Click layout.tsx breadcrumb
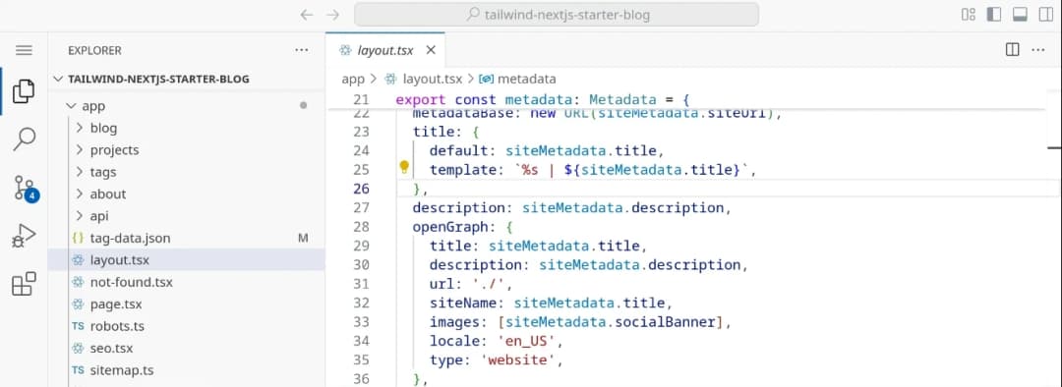Image resolution: width=1062 pixels, height=387 pixels. pyautogui.click(x=432, y=80)
